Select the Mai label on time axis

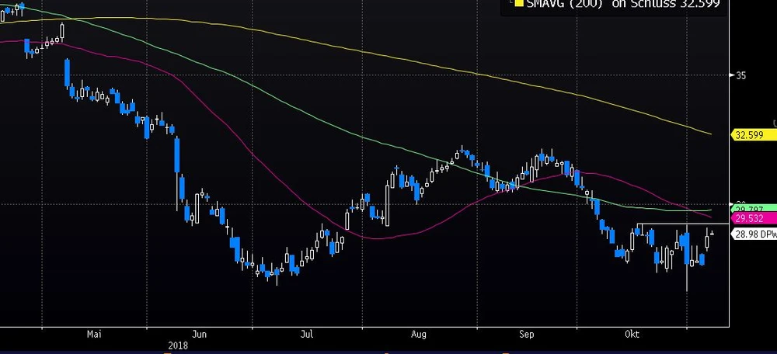[95, 335]
